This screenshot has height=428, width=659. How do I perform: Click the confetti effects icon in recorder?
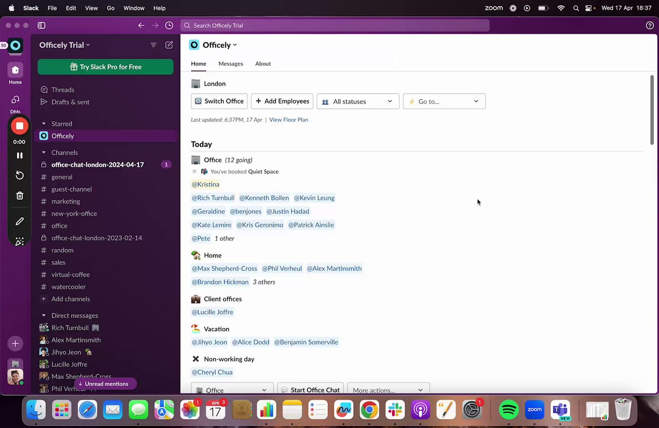pyautogui.click(x=20, y=242)
